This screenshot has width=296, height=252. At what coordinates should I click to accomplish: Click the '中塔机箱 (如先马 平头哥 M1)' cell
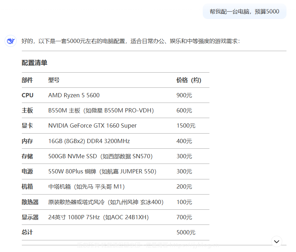pos(87,187)
